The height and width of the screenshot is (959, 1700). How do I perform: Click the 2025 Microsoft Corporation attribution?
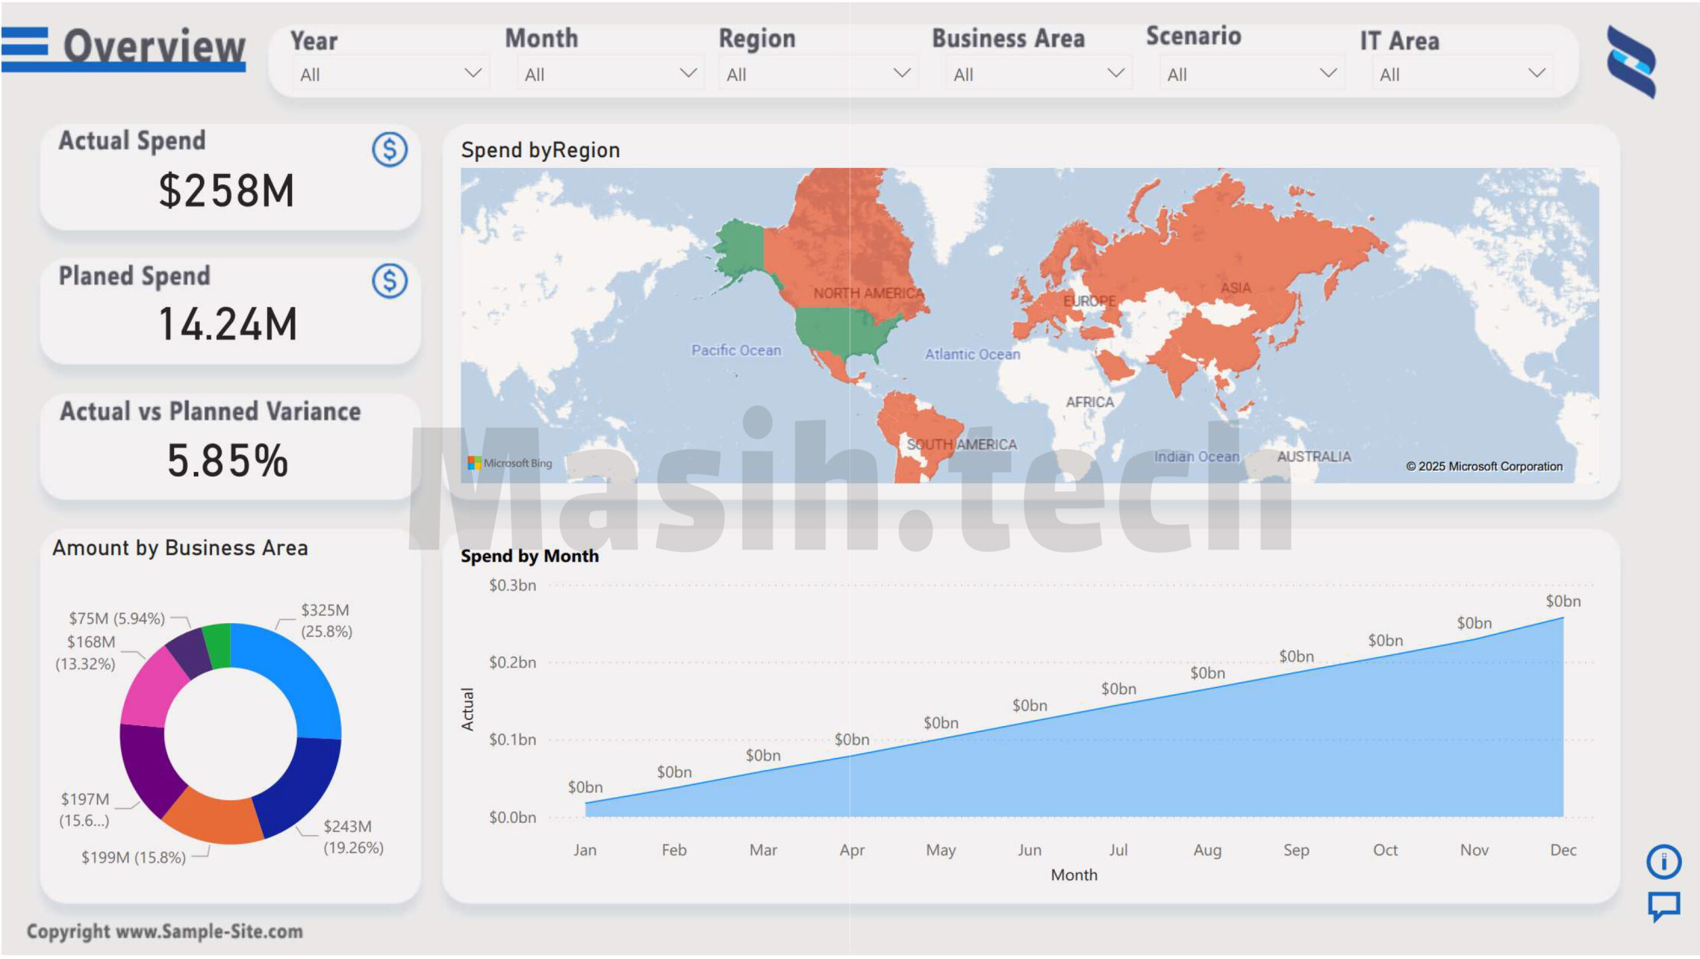point(1484,467)
